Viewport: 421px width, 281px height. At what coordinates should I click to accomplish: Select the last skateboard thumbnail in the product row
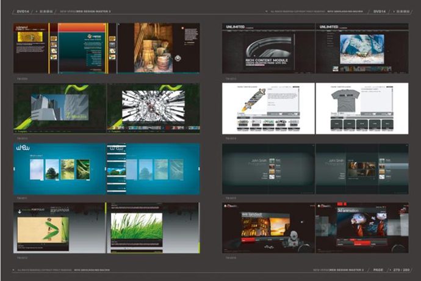coord(293,125)
